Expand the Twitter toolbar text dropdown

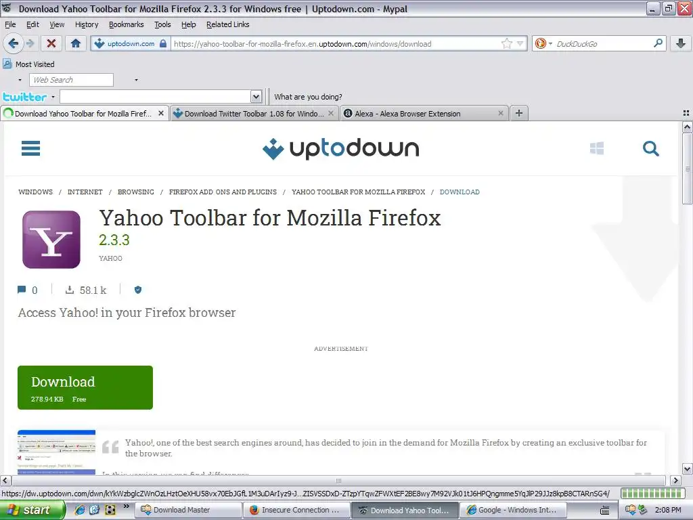[256, 96]
